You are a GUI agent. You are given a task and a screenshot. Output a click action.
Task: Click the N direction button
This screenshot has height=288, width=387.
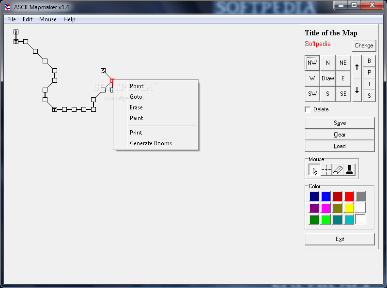328,63
